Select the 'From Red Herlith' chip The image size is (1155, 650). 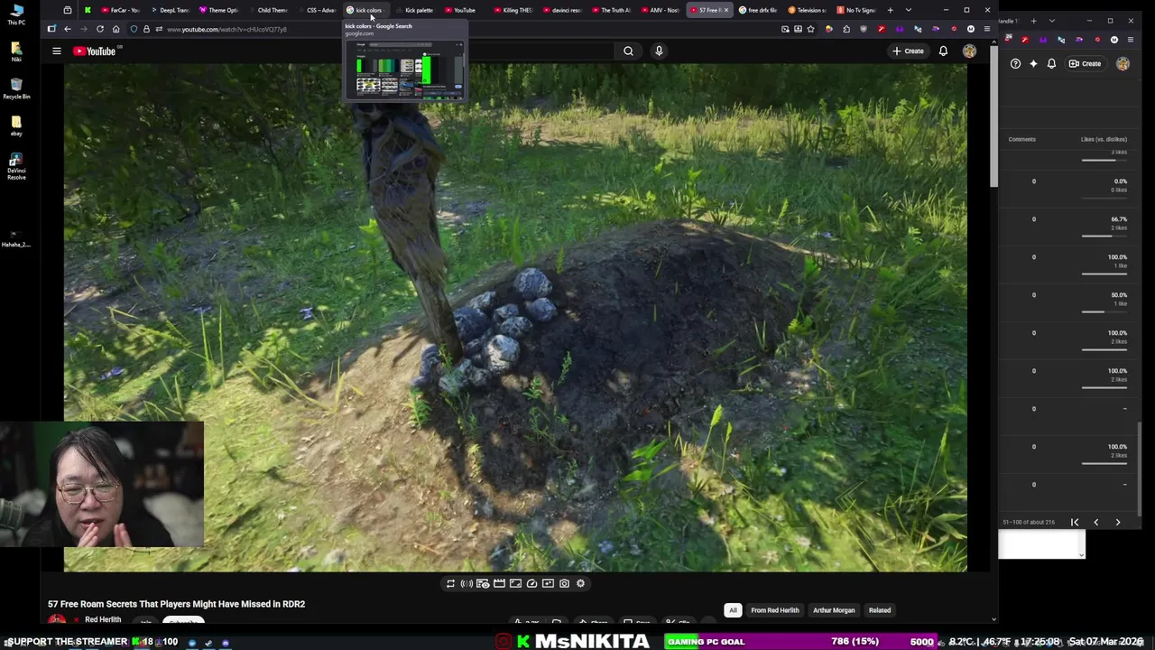coord(775,610)
